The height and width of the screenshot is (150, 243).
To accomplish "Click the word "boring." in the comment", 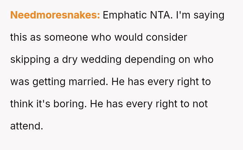I will point(70,104).
